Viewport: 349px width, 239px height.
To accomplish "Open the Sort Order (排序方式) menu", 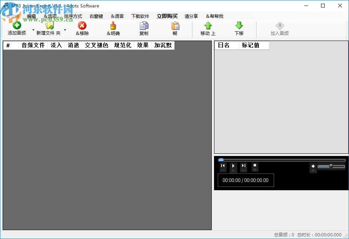I will click(x=73, y=16).
